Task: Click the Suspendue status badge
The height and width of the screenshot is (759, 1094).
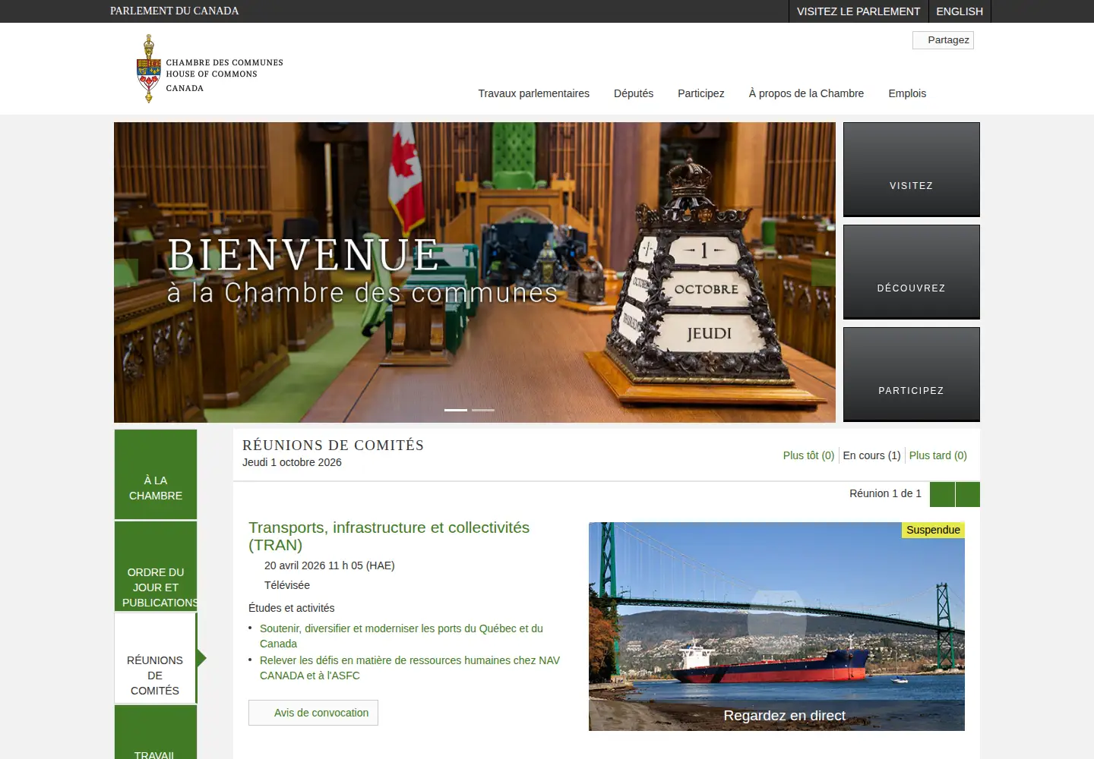Action: click(933, 530)
